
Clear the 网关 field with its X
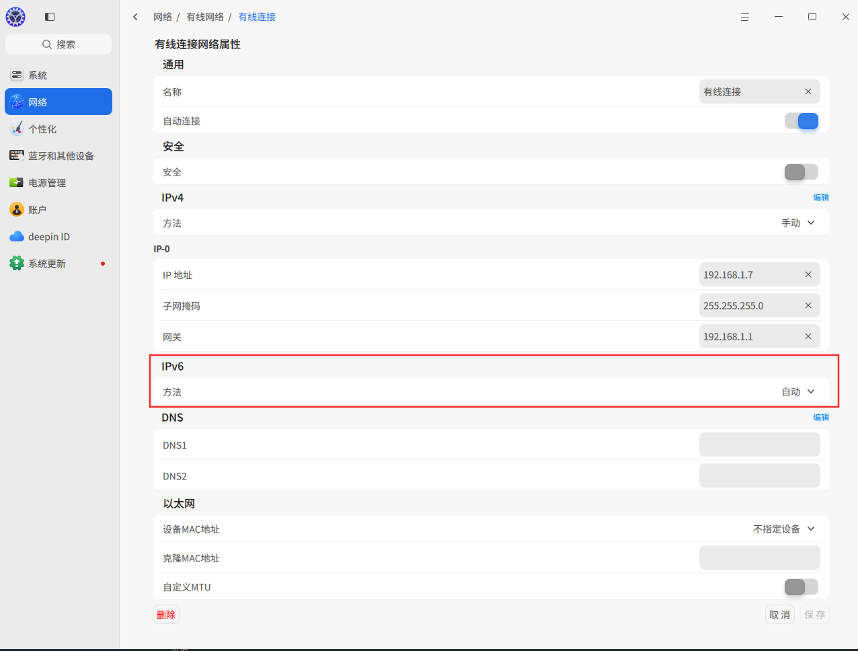808,336
